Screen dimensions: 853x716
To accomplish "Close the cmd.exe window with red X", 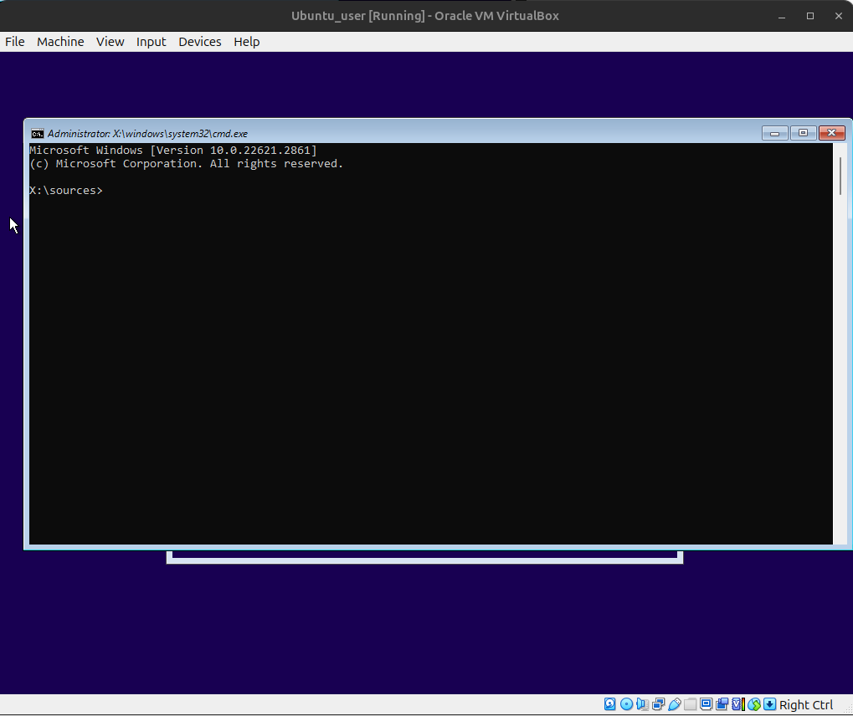I will (x=832, y=133).
